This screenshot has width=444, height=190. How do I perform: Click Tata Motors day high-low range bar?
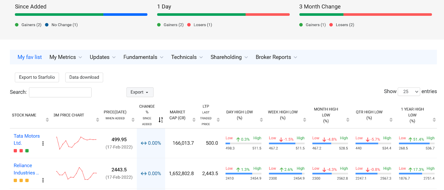[243, 143]
